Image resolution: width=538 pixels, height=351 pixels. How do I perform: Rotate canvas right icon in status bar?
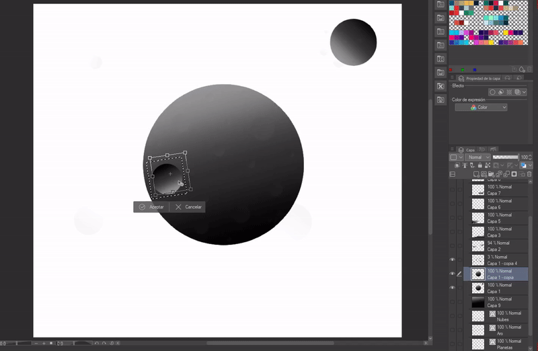pos(104,343)
